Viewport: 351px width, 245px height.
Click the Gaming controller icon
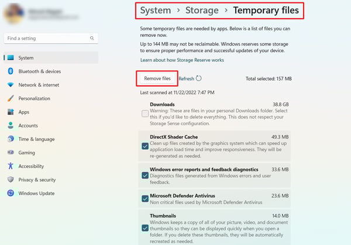11,153
